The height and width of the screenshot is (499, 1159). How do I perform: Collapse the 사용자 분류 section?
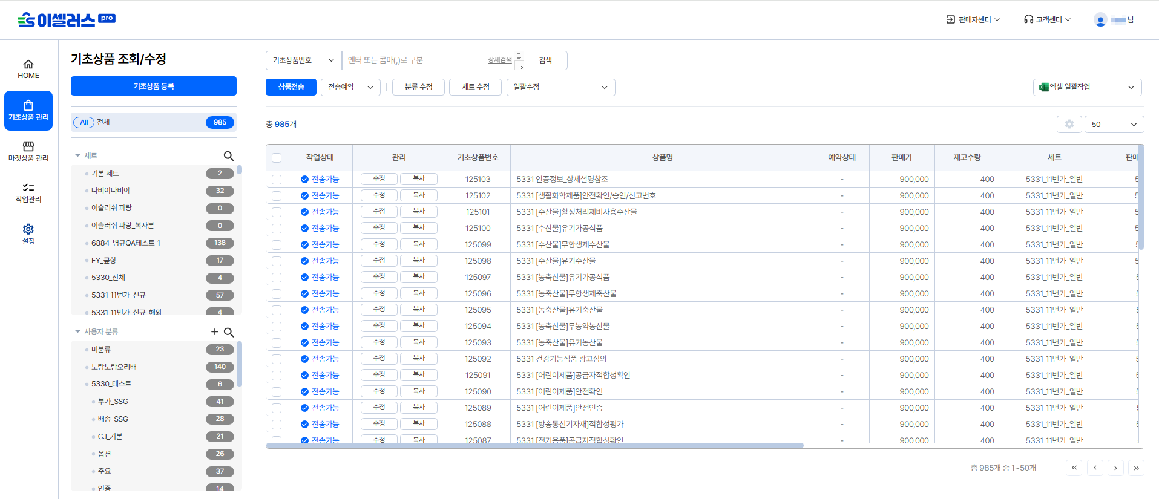click(77, 332)
